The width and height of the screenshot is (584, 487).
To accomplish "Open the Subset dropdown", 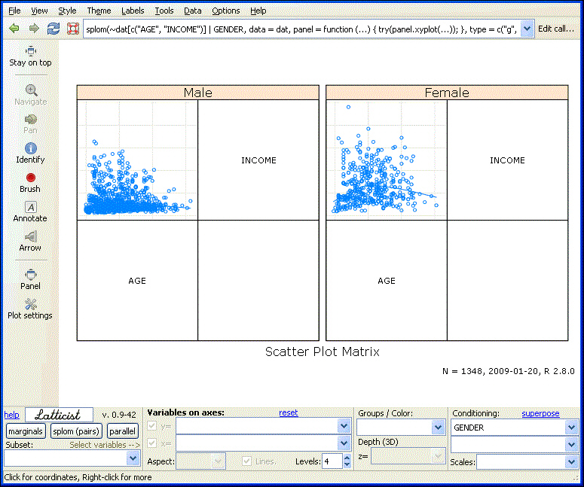I will tap(133, 458).
